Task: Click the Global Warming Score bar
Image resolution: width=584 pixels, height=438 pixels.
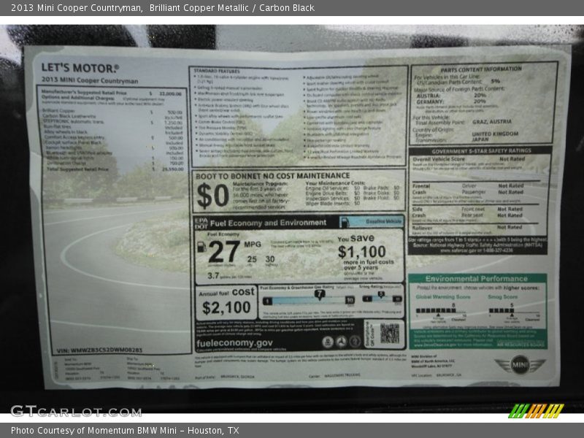Action: point(435,311)
